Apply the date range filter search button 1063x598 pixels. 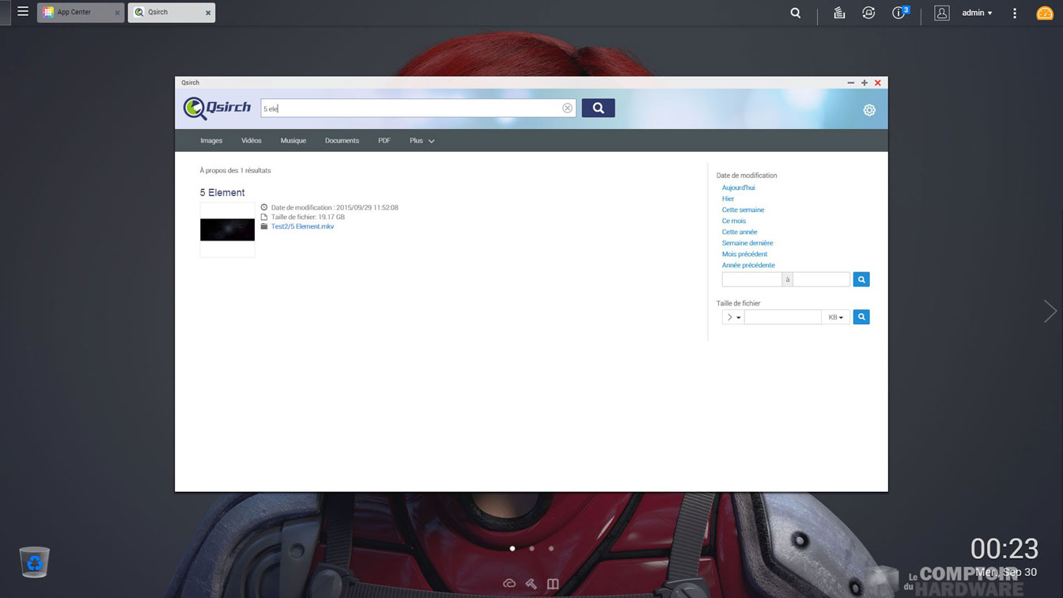click(x=861, y=279)
